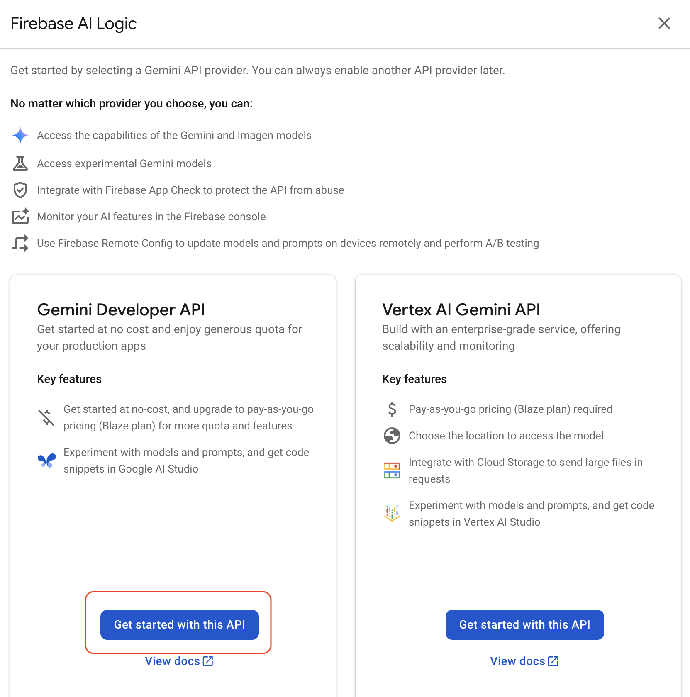Click the location globe icon
Viewport: 690px width, 697px height.
[392, 436]
